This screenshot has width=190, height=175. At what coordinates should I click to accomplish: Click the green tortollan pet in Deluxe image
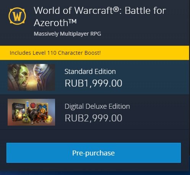click(x=26, y=118)
